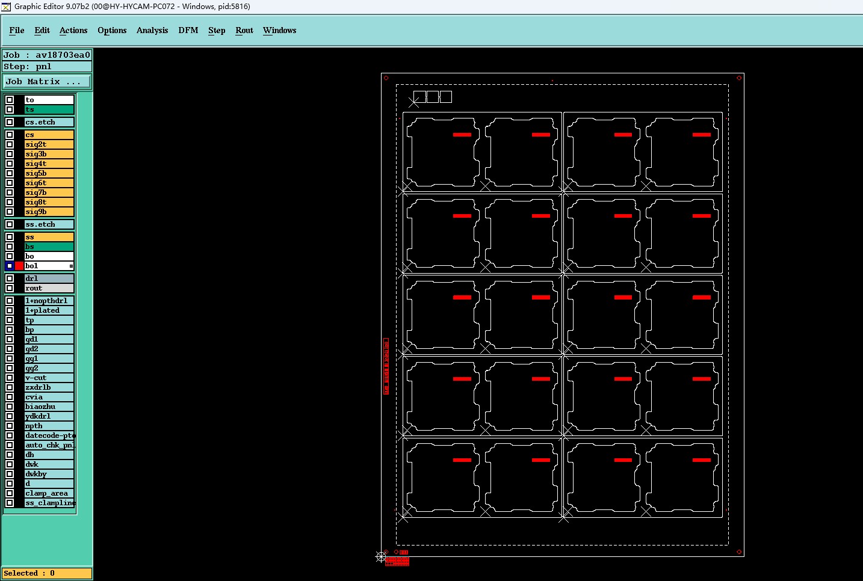Select the sig9b layer name
This screenshot has width=863, height=581.
(x=49, y=212)
